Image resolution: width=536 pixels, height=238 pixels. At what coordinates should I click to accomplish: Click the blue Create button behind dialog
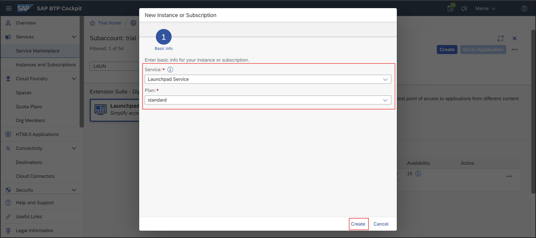tap(447, 50)
